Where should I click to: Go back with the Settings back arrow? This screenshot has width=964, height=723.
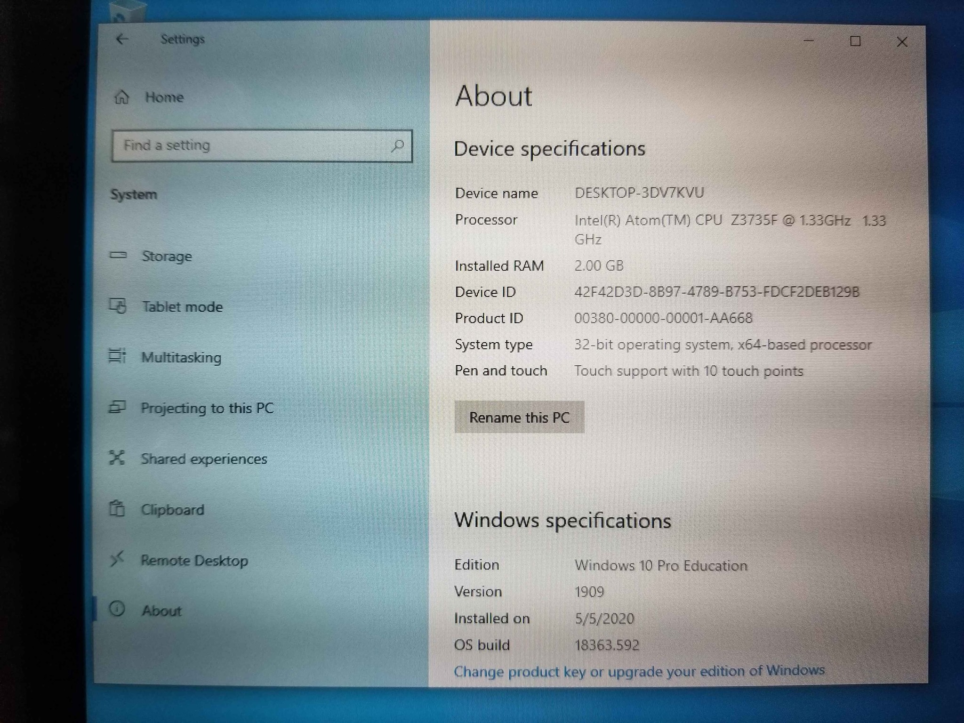[122, 39]
